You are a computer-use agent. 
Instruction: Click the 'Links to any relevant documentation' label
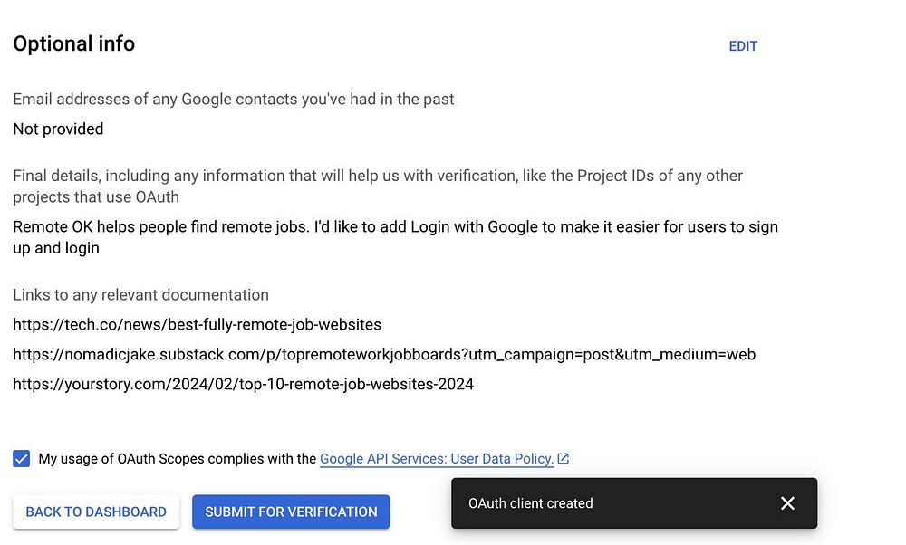coord(140,294)
